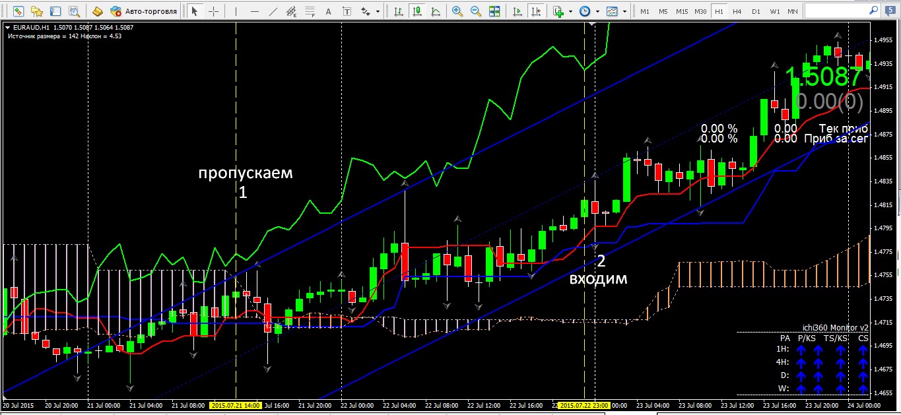Switch to M30 timeframe

701,11
